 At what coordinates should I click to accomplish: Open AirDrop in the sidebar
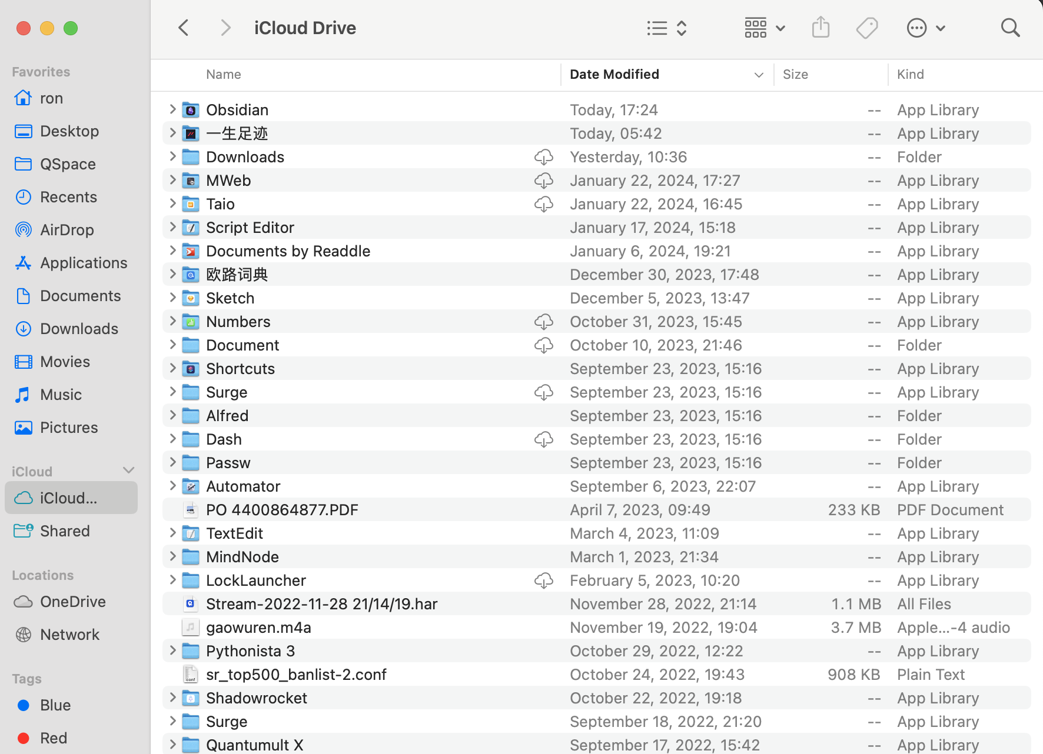click(71, 230)
